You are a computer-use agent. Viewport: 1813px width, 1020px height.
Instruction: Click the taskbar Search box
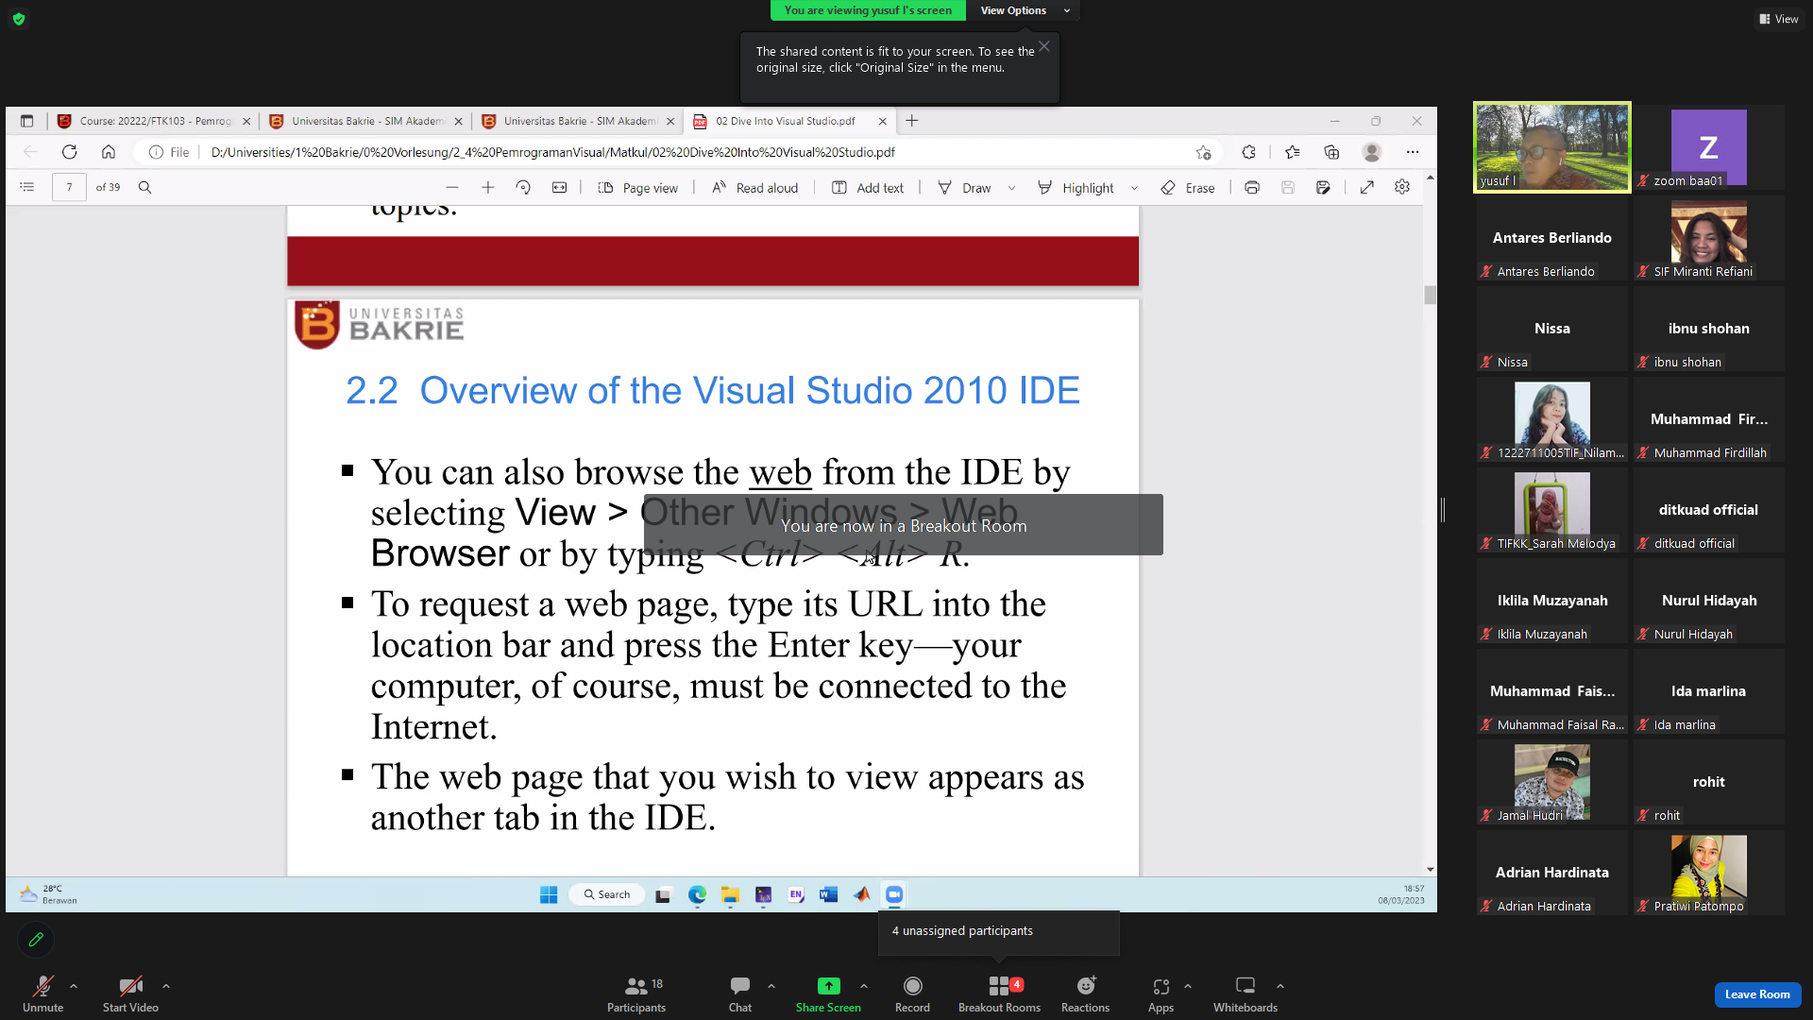click(x=607, y=894)
